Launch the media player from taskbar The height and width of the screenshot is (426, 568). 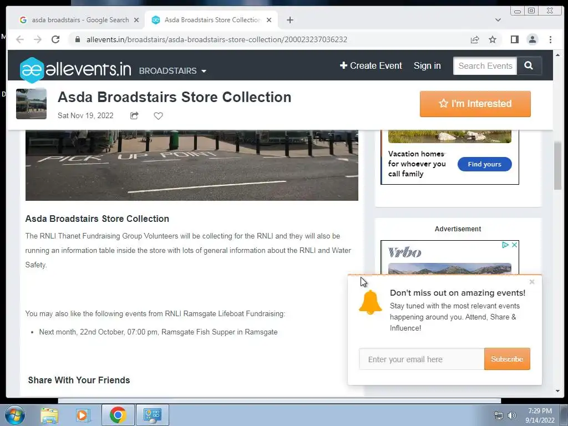[x=83, y=415]
